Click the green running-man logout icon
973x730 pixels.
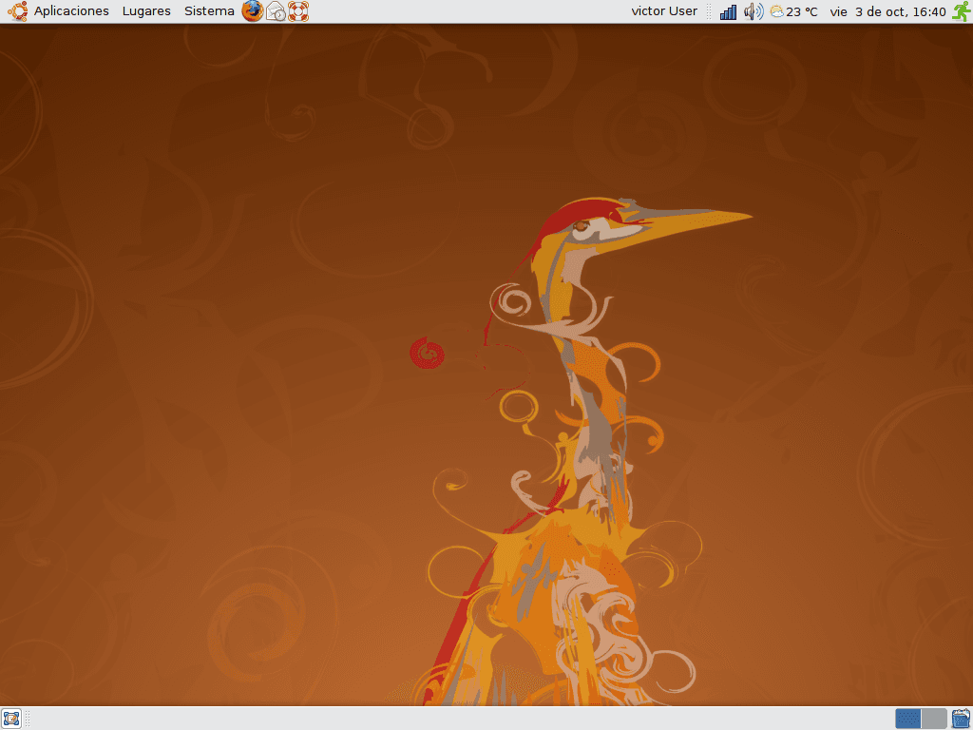point(962,11)
